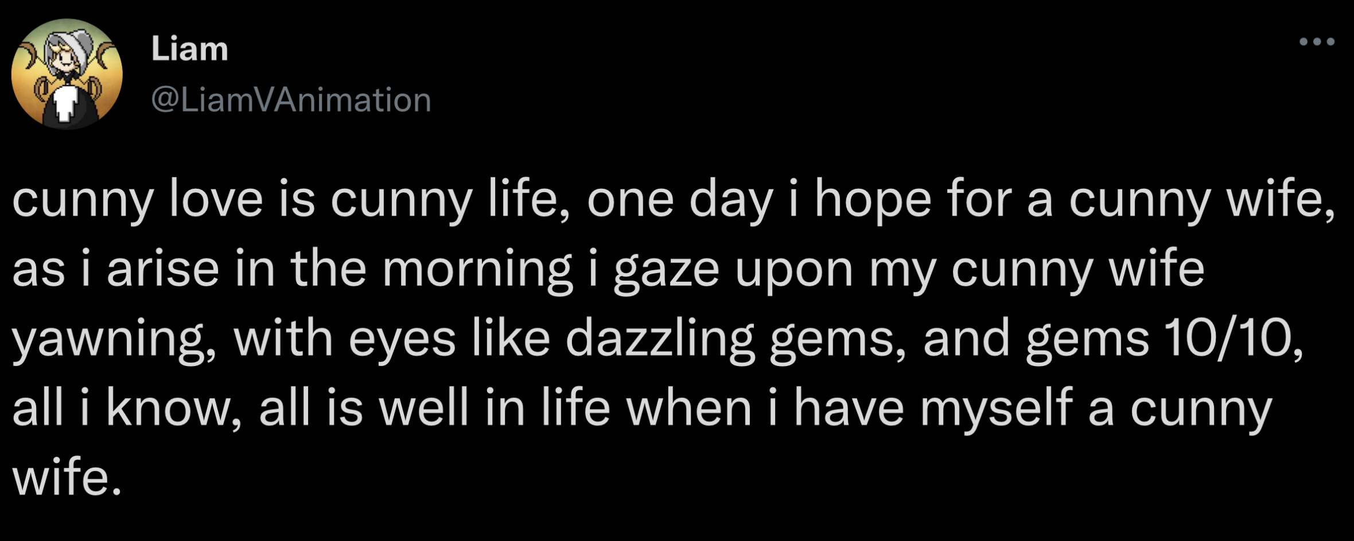Screen dimensions: 1354x541
Task: Click the word "morning" in the tweet
Action: tap(477, 270)
